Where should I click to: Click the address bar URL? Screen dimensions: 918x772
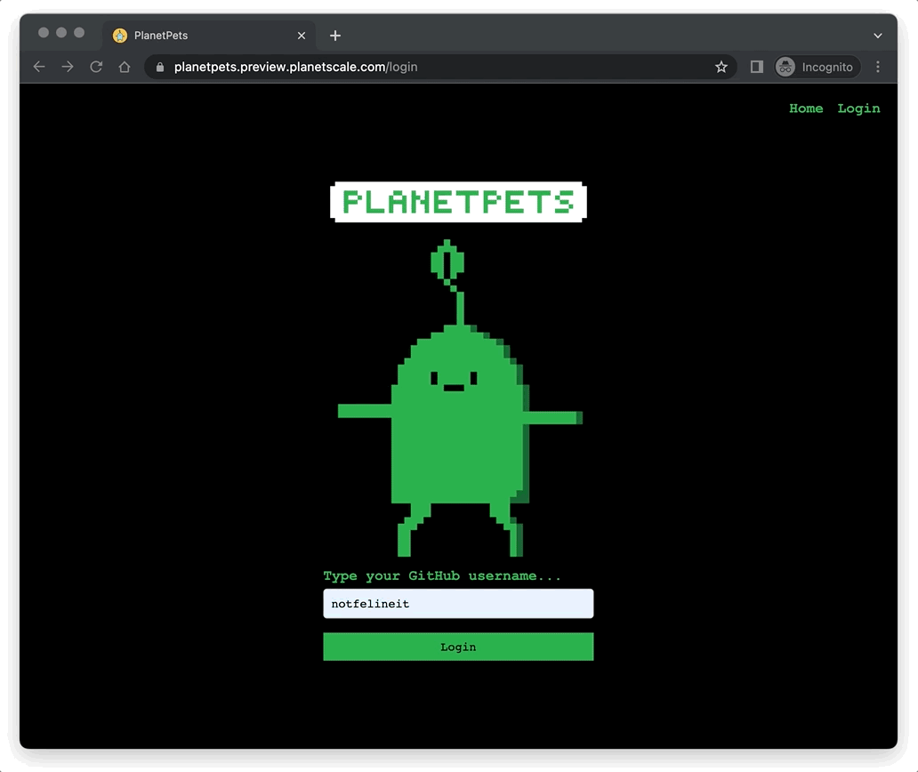click(x=295, y=67)
